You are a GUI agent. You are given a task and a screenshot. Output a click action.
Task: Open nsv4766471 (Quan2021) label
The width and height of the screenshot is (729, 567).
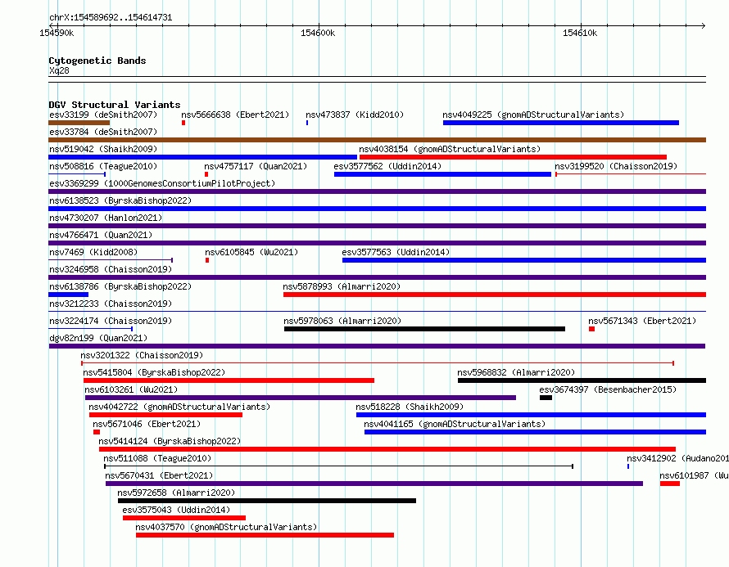tap(101, 235)
